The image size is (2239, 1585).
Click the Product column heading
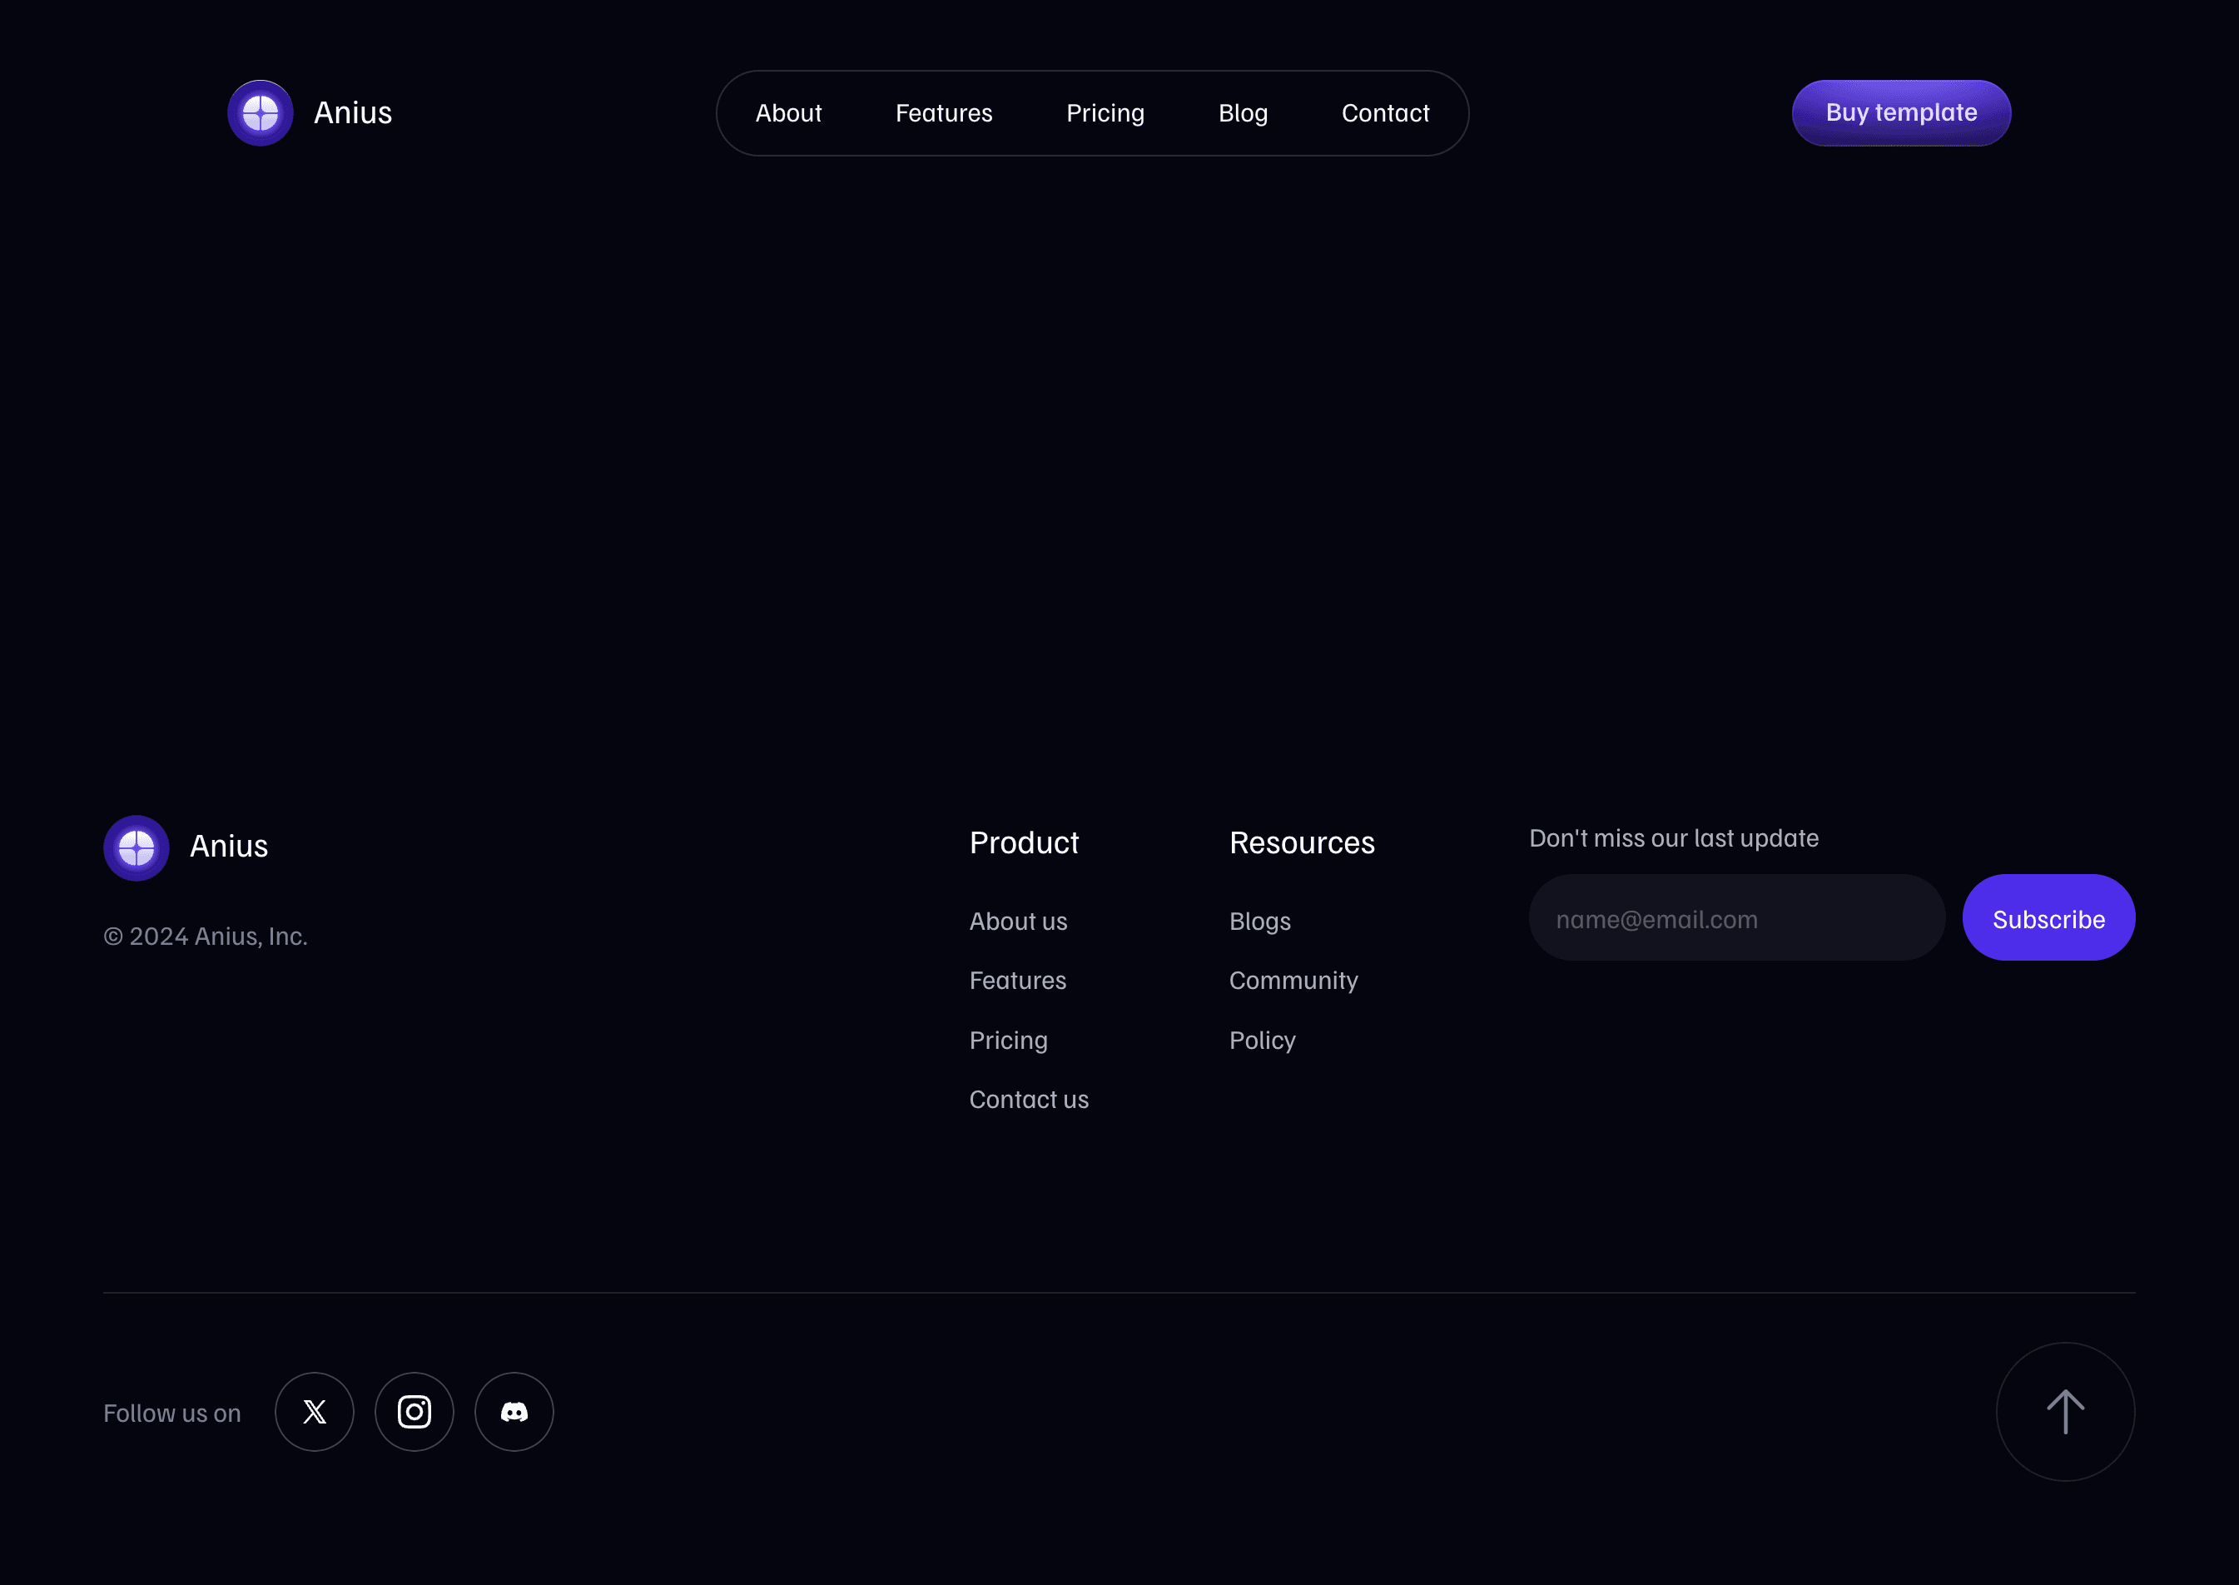pyautogui.click(x=1025, y=842)
